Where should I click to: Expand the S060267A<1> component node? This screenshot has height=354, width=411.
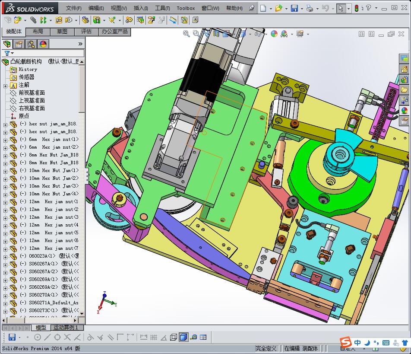(x=5, y=265)
